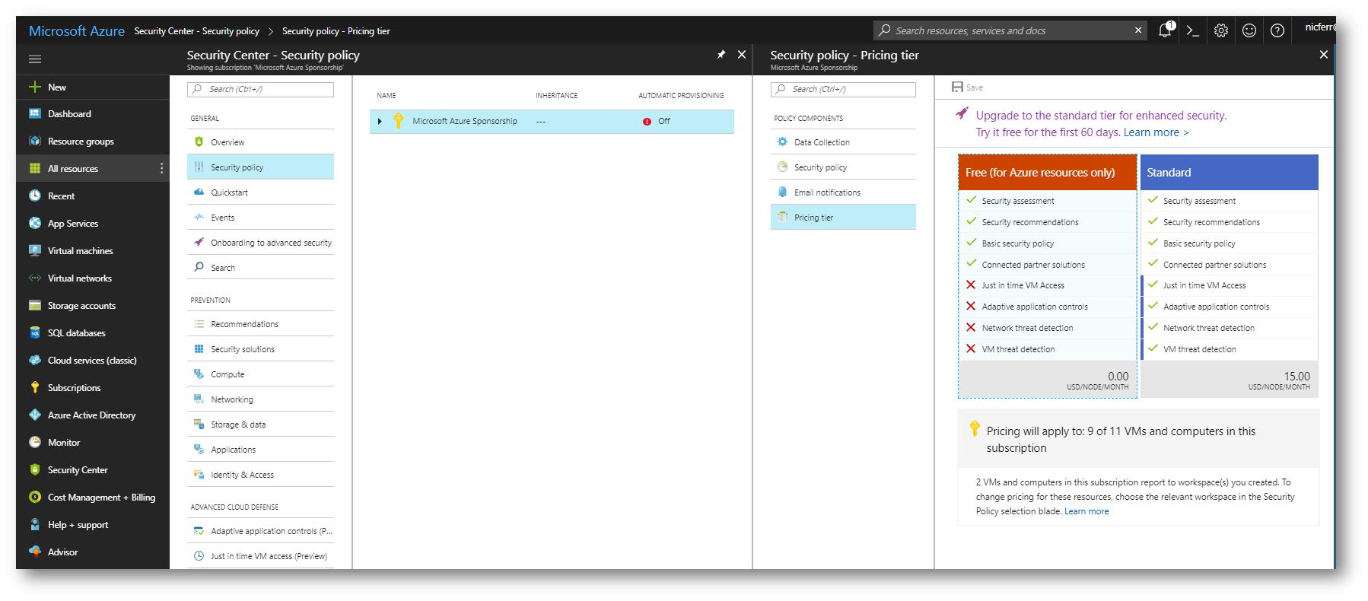Open Recent in sidebar
Viewport: 1368px width, 601px height.
pos(93,196)
